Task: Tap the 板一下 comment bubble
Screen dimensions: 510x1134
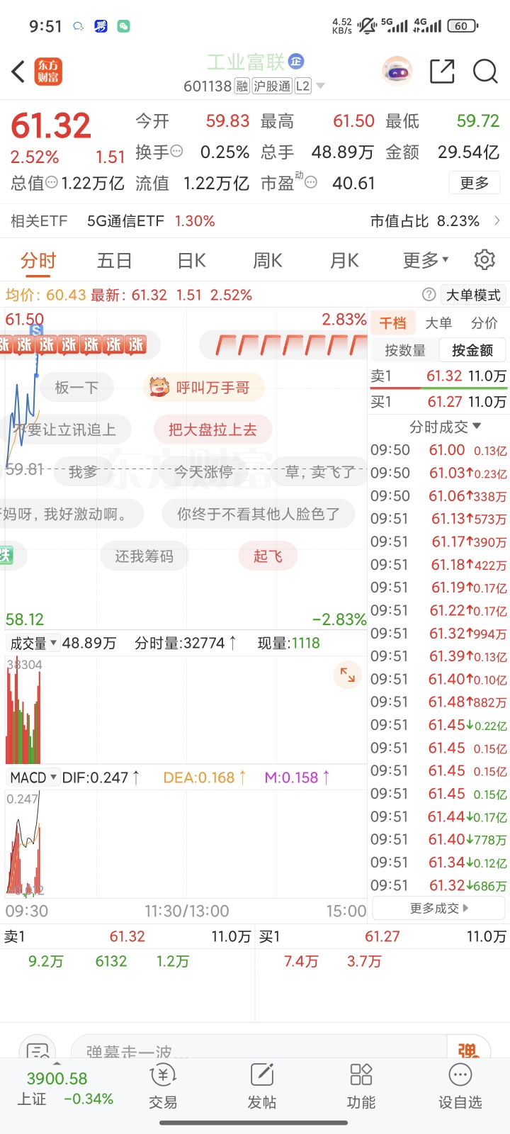Action: pos(76,387)
